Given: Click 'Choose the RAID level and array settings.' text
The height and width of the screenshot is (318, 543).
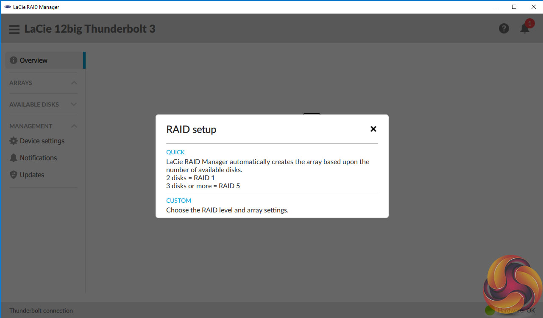Looking at the screenshot, I should (x=227, y=210).
